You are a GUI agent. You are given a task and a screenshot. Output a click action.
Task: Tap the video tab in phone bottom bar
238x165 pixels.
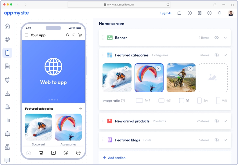53,153
